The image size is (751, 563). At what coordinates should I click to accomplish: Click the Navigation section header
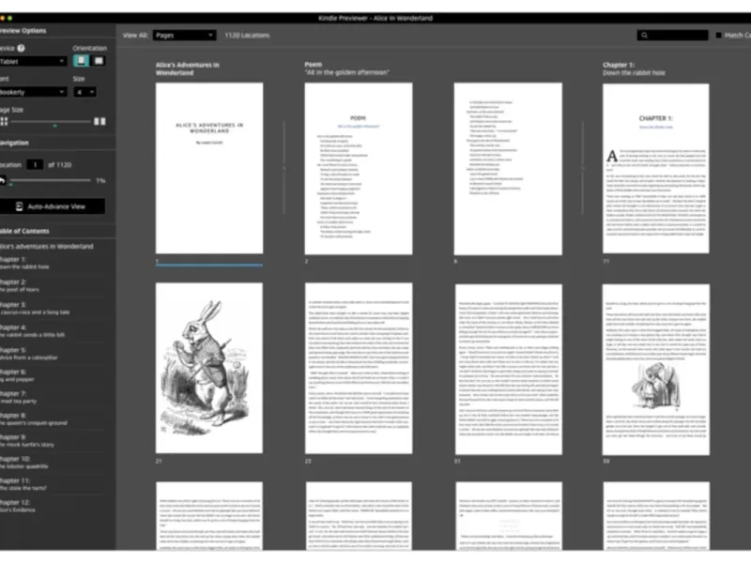coord(14,143)
